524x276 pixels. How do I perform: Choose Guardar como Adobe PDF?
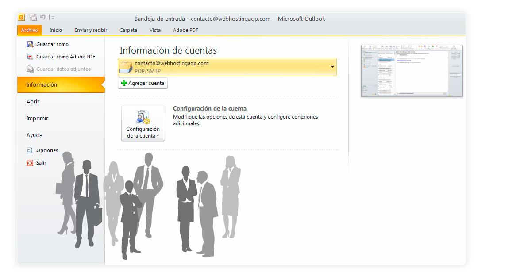point(61,57)
